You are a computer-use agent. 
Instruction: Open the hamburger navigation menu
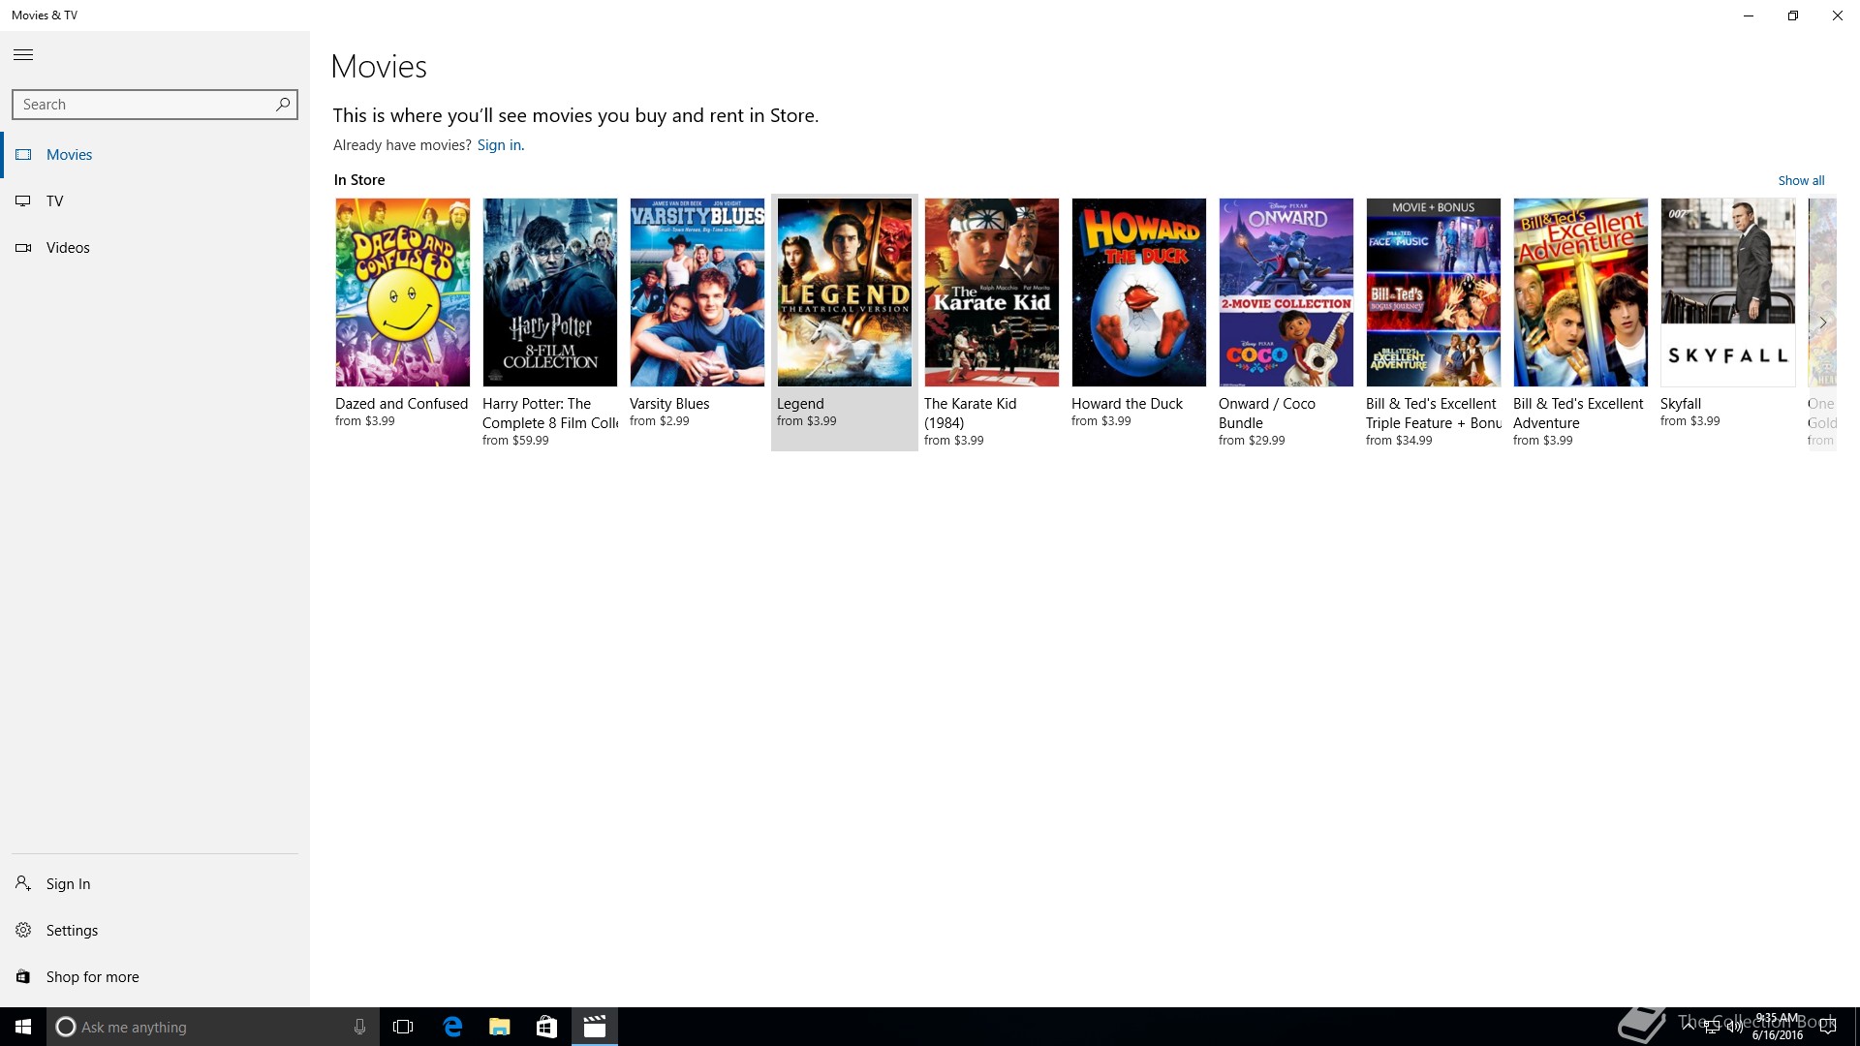[23, 55]
